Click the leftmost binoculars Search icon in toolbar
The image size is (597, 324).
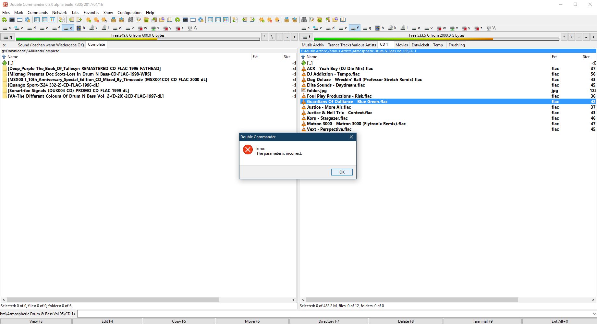click(x=131, y=20)
